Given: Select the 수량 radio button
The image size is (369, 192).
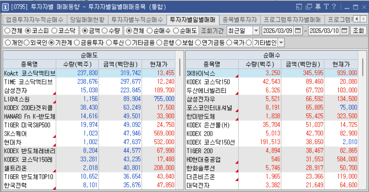Looking at the screenshot, I should (x=105, y=31).
